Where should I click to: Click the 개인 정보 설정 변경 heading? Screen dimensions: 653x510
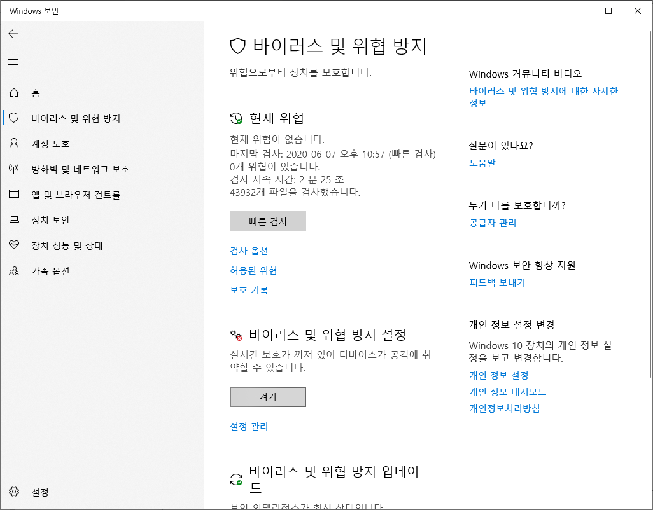pos(512,325)
